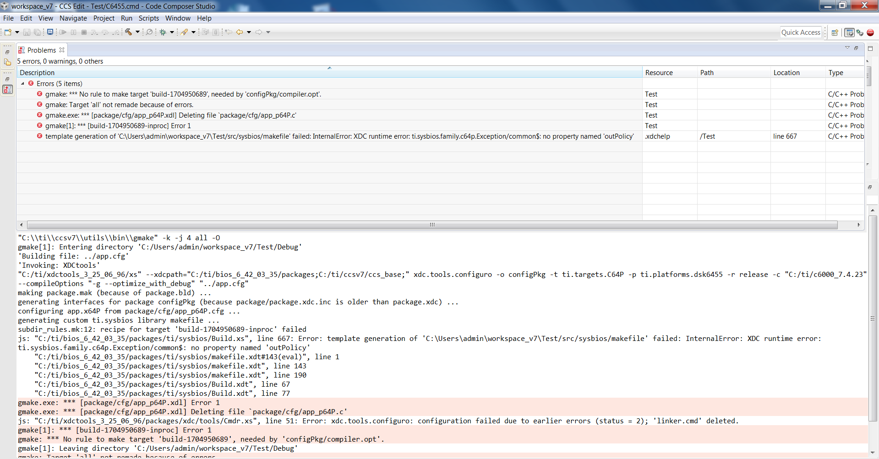Image resolution: width=879 pixels, height=459 pixels.
Task: Select the "Target 'all' not remade" error row
Action: 441,105
